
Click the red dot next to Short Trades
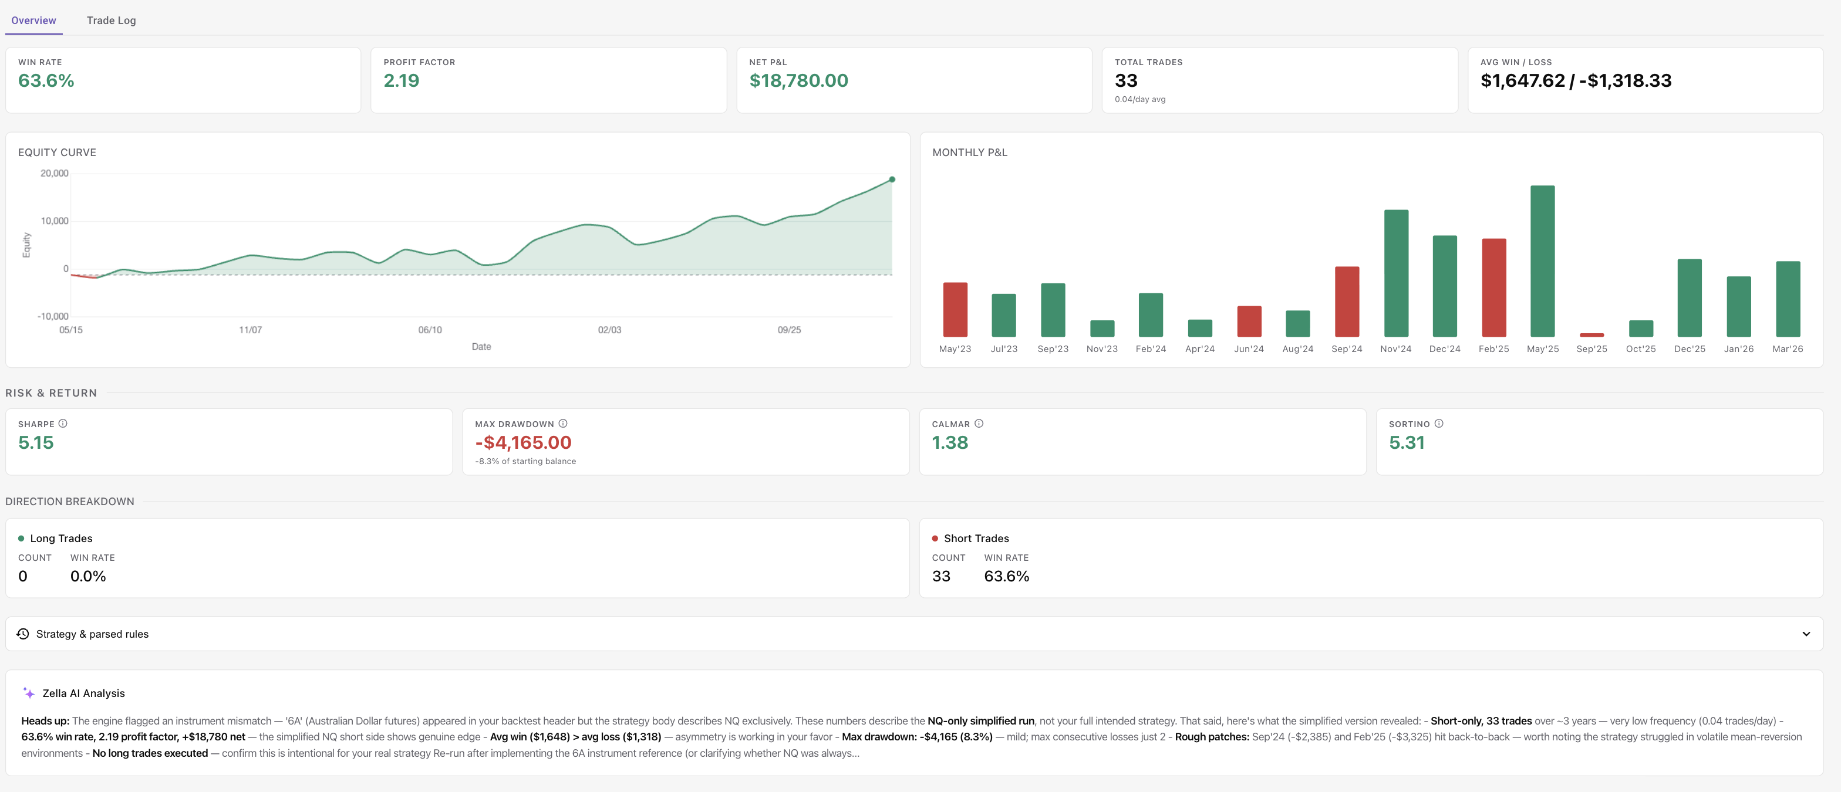coord(935,539)
